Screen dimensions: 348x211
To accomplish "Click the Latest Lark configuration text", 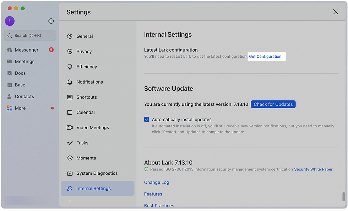I will tap(171, 50).
